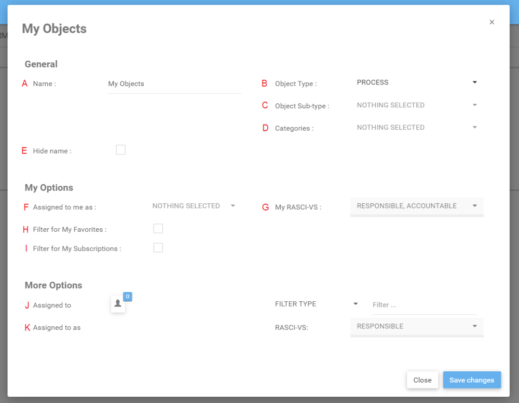This screenshot has height=403, width=519.
Task: Focus the Filter text input
Action: point(424,305)
